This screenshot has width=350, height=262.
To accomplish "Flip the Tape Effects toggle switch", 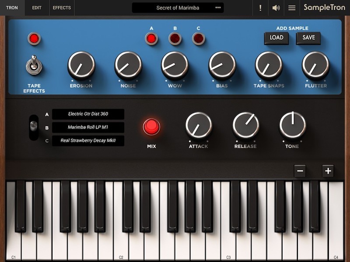I will coord(34,66).
